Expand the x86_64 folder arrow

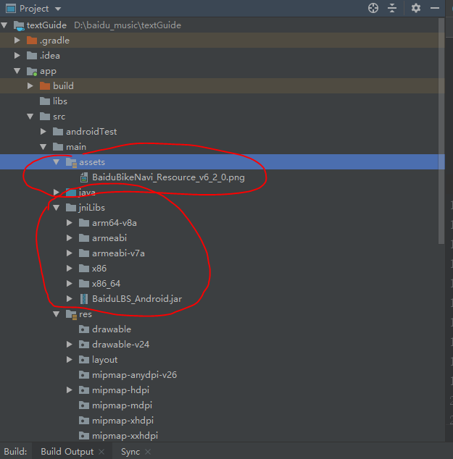click(70, 284)
